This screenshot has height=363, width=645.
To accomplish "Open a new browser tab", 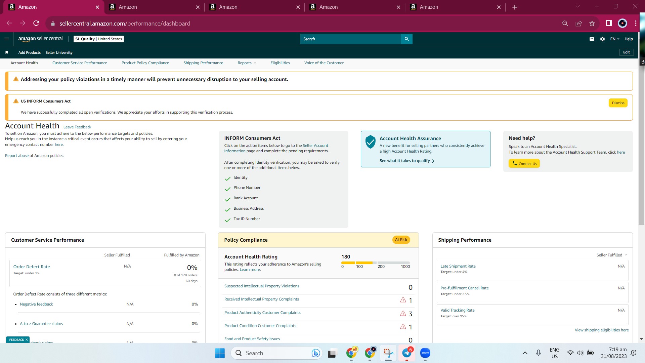I will 515,7.
